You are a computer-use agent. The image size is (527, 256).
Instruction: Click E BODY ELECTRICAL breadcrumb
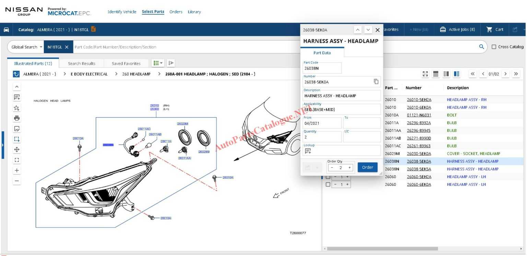[x=89, y=74]
